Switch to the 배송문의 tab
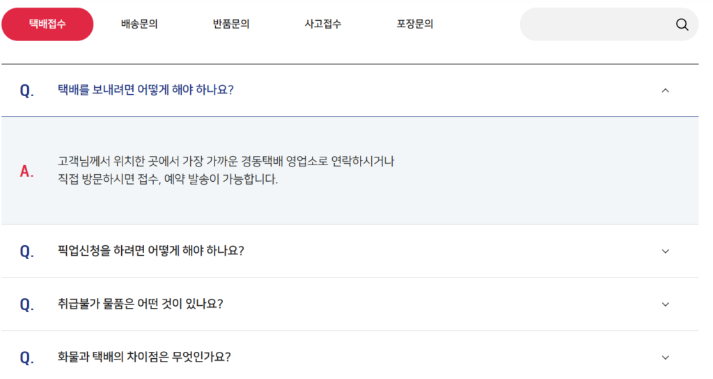713x379 pixels. coord(139,24)
